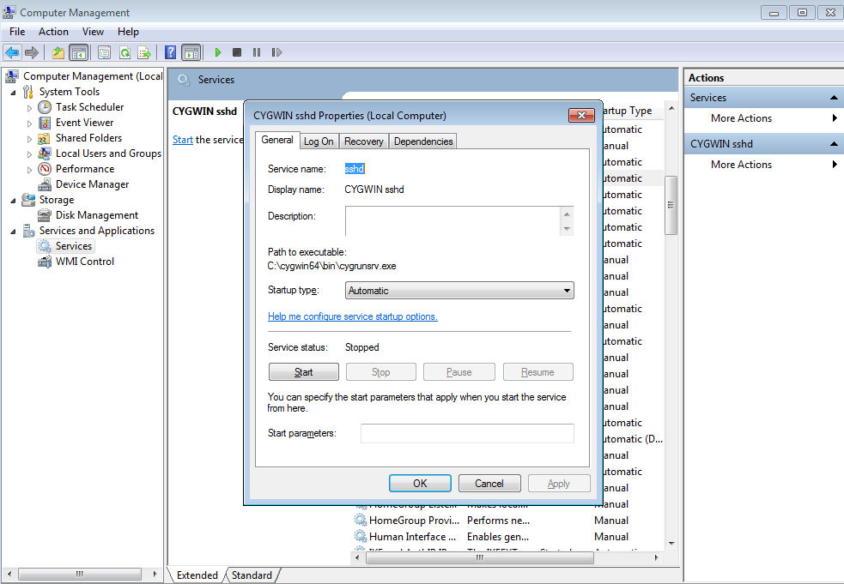Open the Startup type dropdown
844x584 pixels.
coord(566,290)
